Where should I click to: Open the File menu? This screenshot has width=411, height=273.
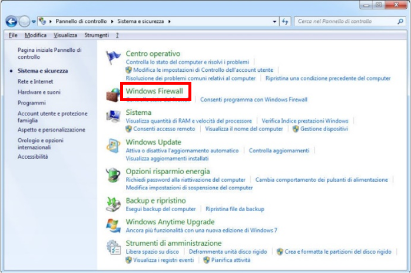click(13, 35)
